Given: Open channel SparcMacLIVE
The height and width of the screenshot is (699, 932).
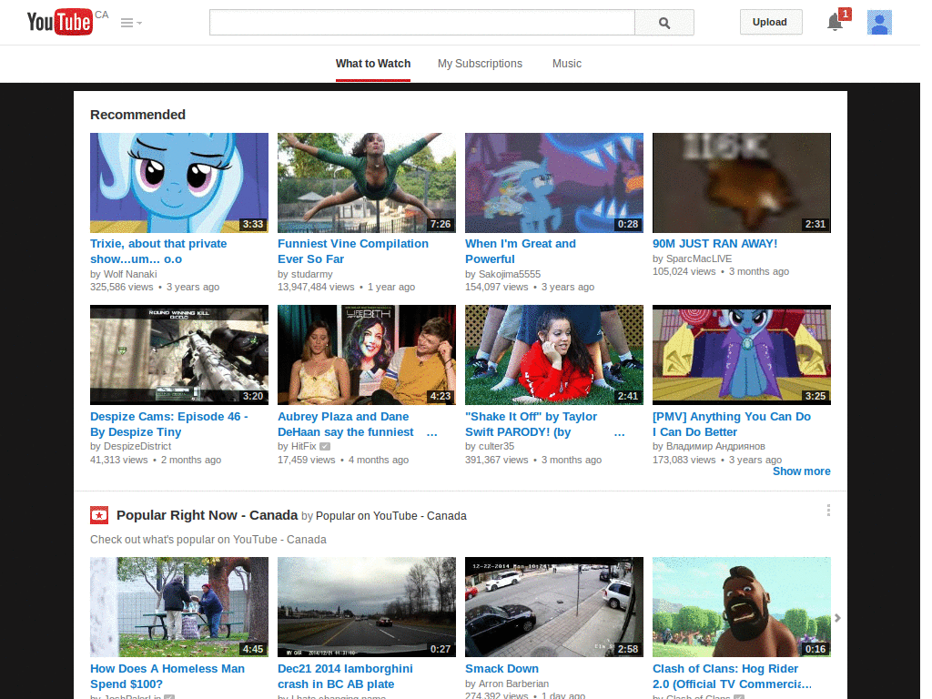Looking at the screenshot, I should [x=699, y=258].
